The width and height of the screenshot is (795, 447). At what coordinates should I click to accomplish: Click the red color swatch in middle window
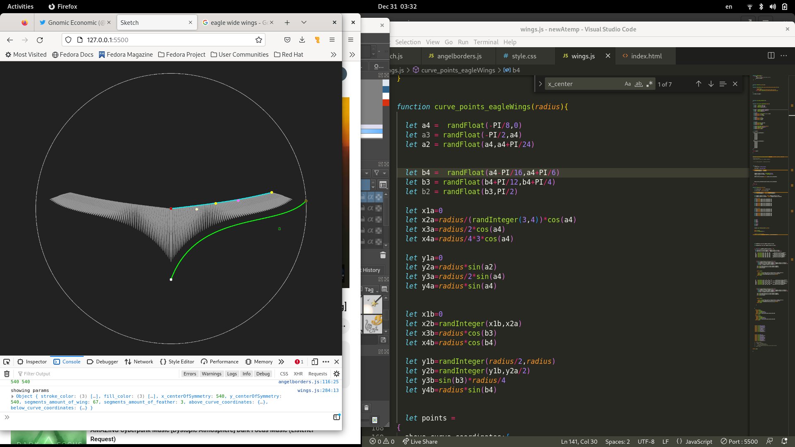pos(386,103)
